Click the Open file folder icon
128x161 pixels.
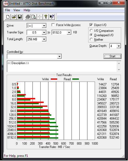[x=14, y=17]
